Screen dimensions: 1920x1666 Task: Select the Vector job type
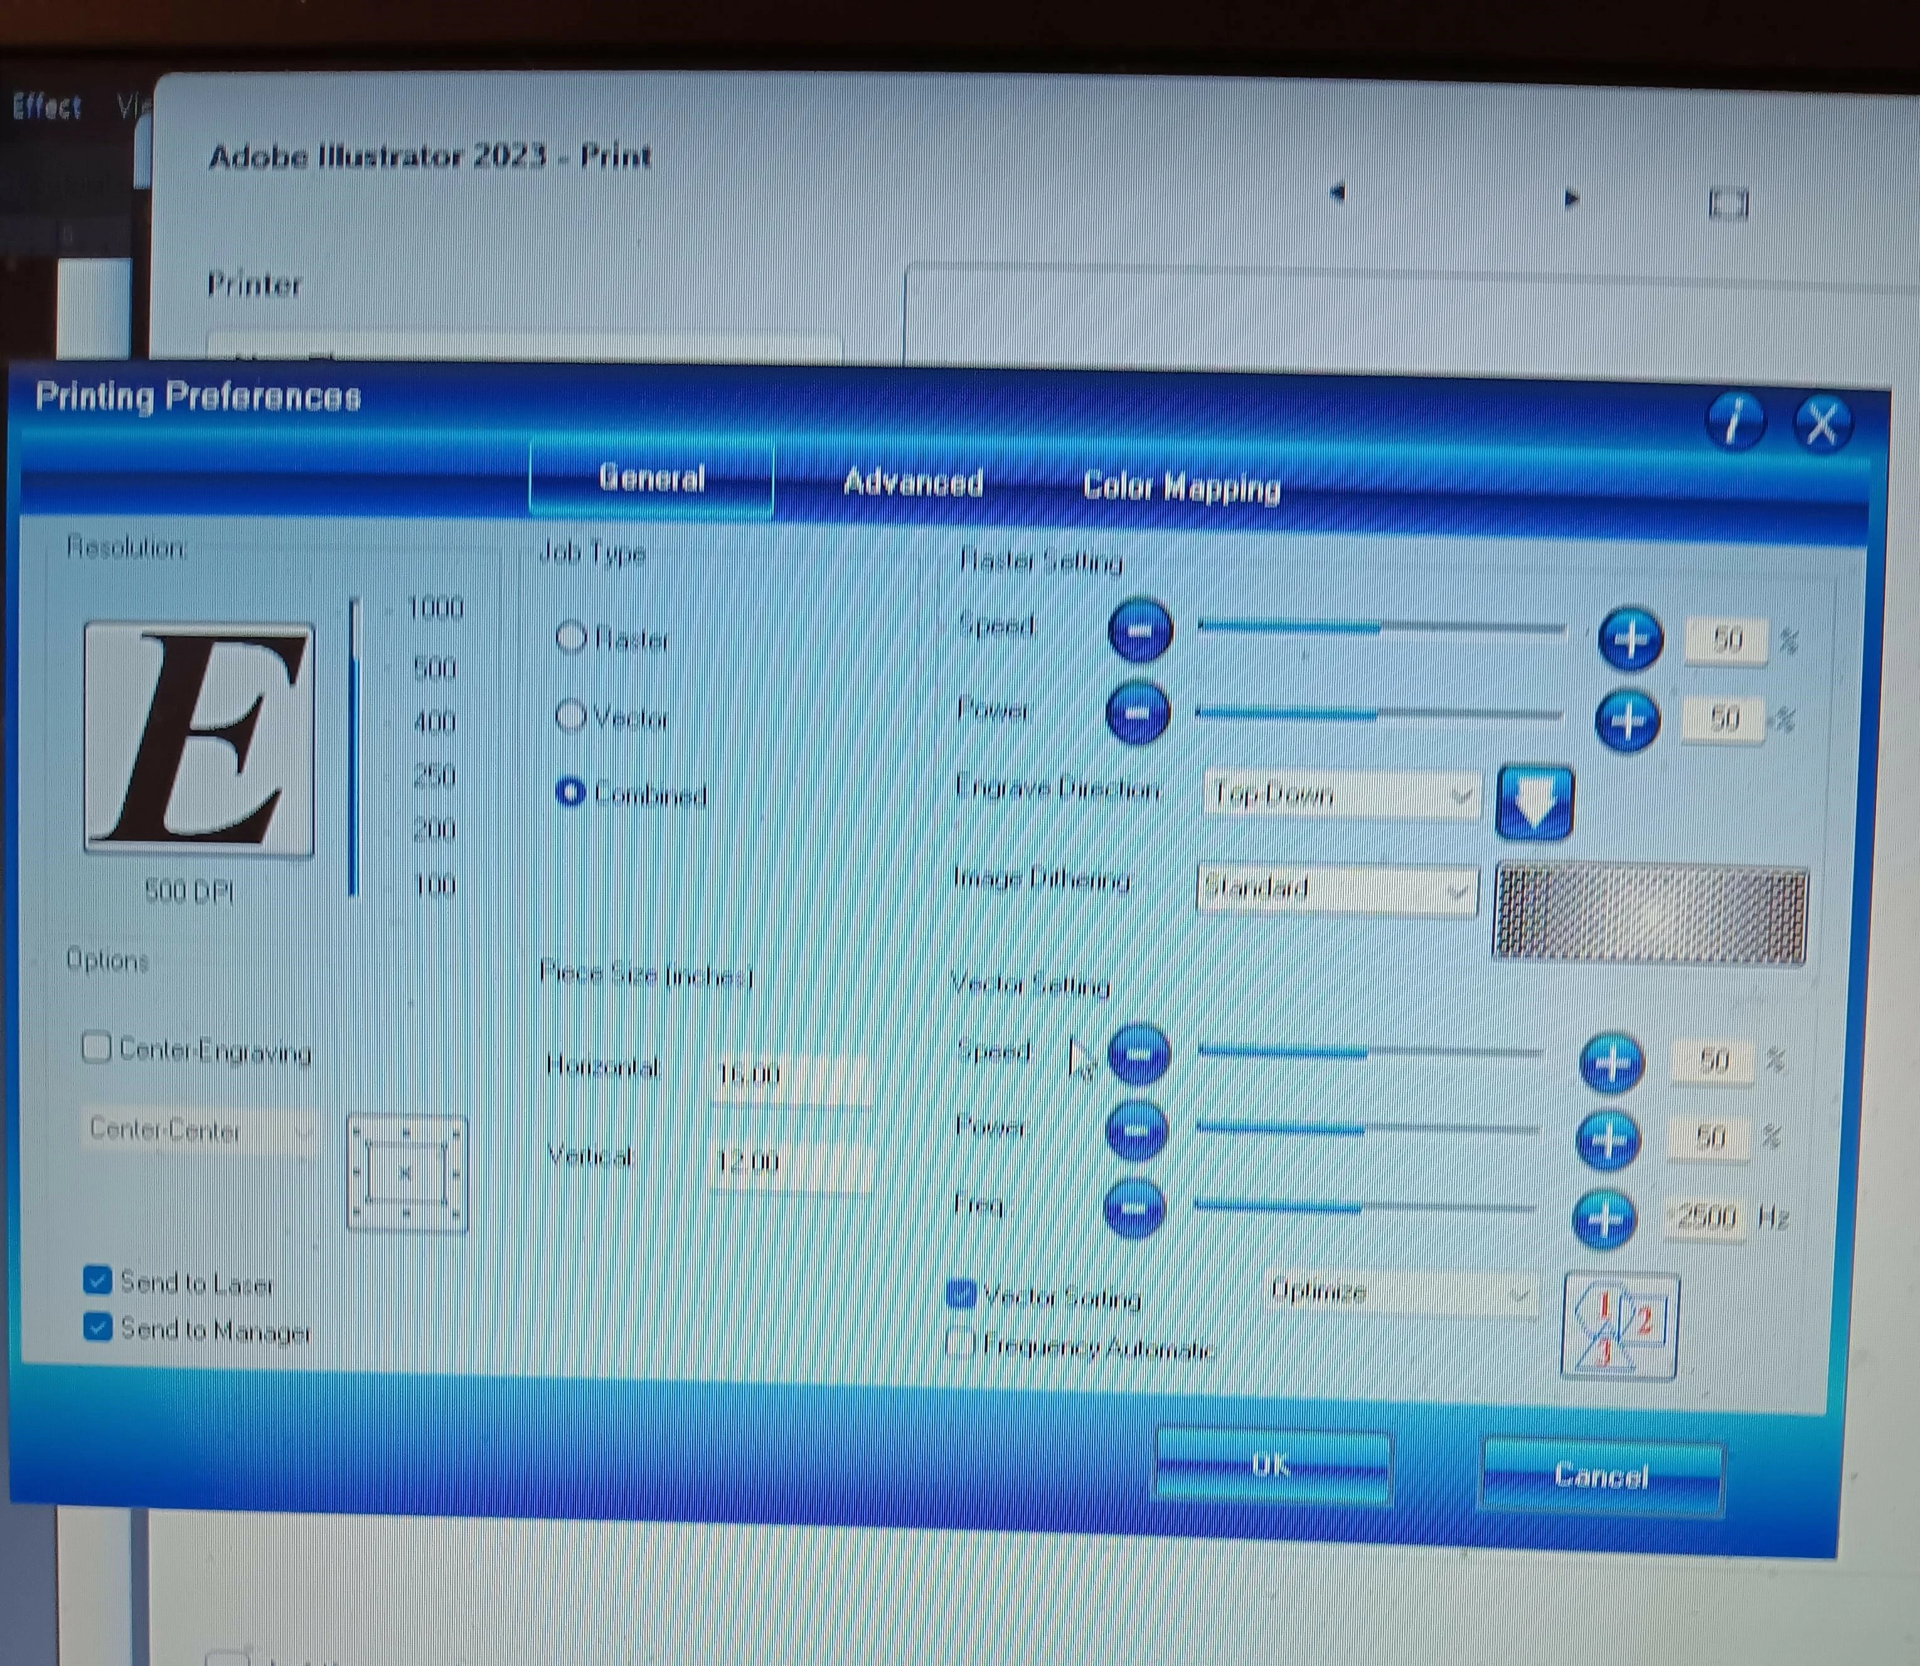pyautogui.click(x=570, y=716)
